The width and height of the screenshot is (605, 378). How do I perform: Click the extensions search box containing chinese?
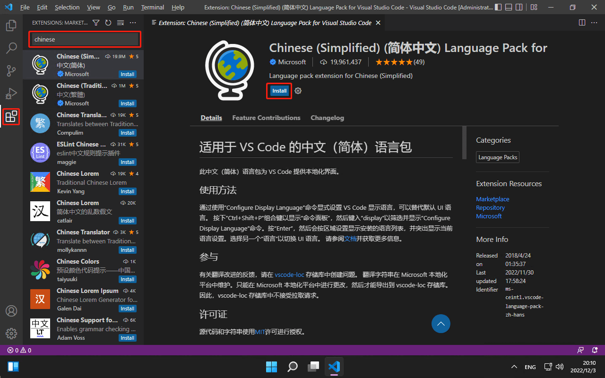tap(85, 40)
